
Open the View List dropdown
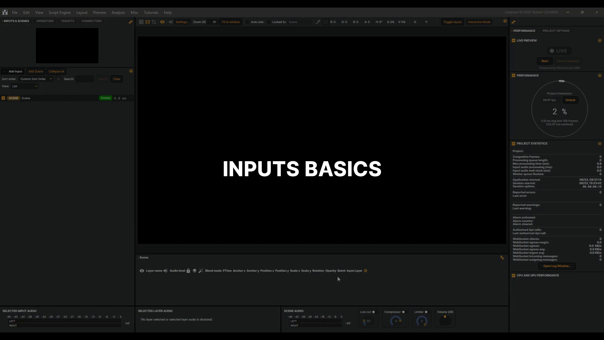tap(25, 86)
